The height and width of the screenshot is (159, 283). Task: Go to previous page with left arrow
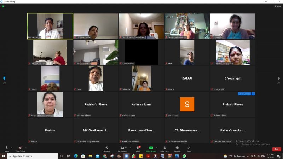4,78
